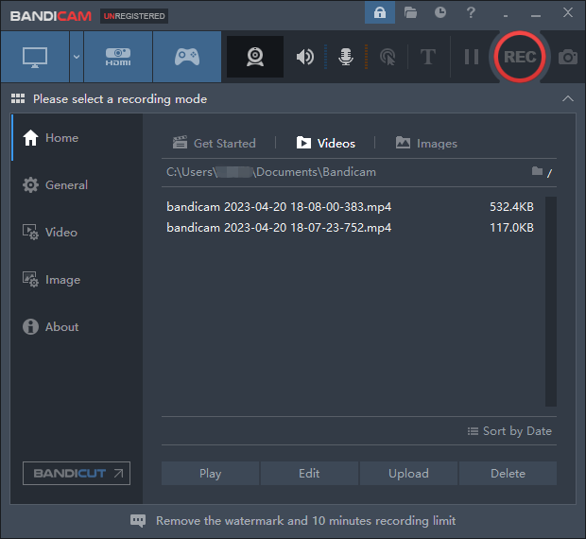Viewport: 586px width, 539px height.
Task: Select HDMI device recording mode
Action: coord(118,57)
